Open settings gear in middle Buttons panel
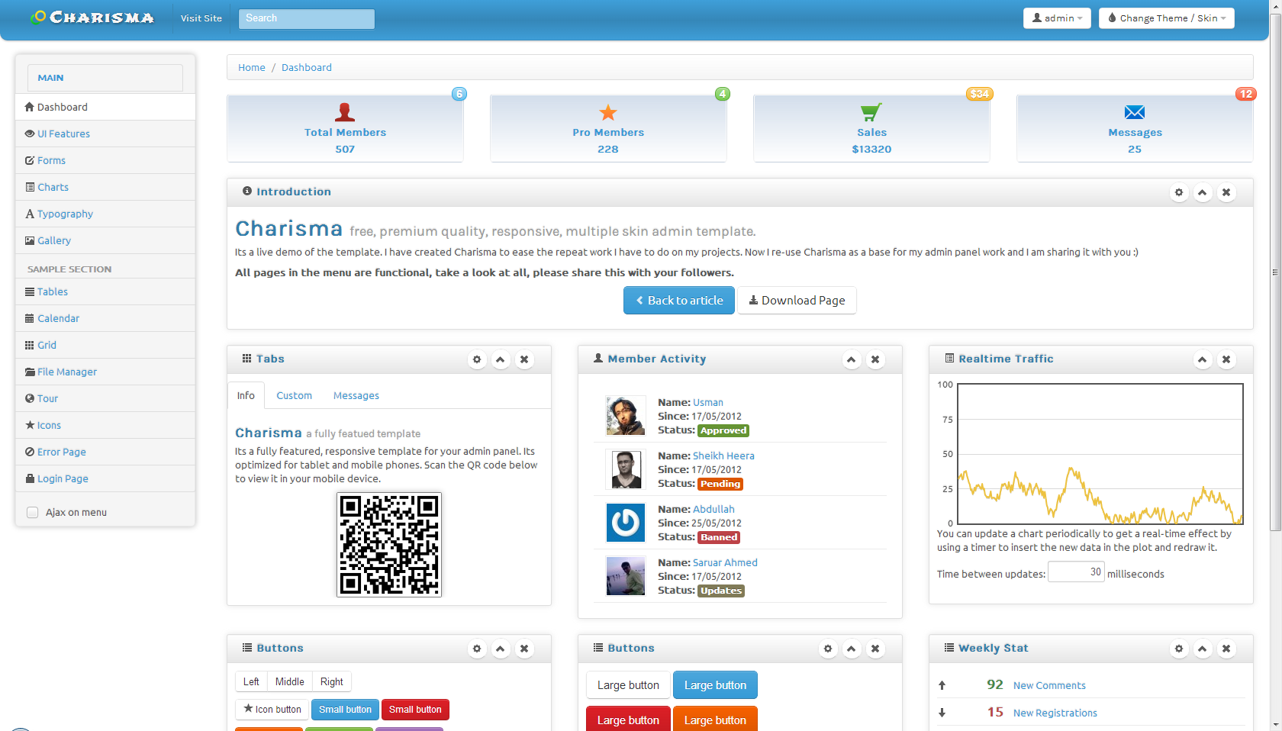Viewport: 1282px width, 731px height. coord(828,649)
